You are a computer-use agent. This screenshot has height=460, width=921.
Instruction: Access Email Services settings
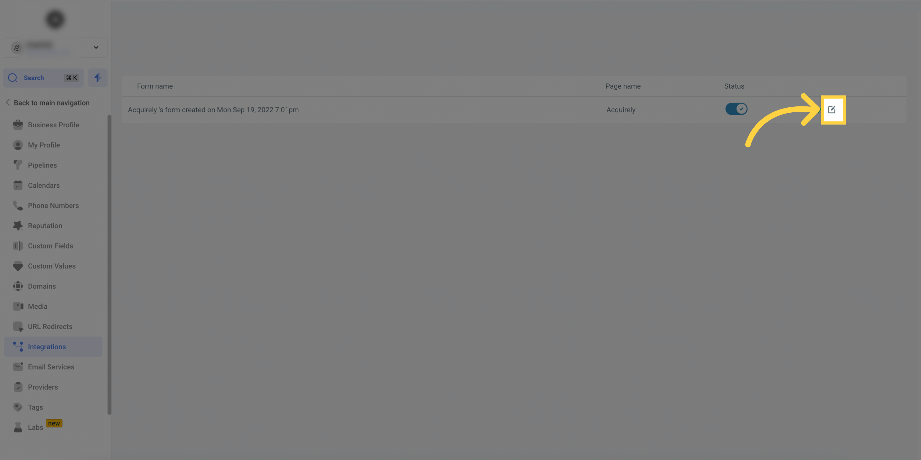tap(50, 367)
